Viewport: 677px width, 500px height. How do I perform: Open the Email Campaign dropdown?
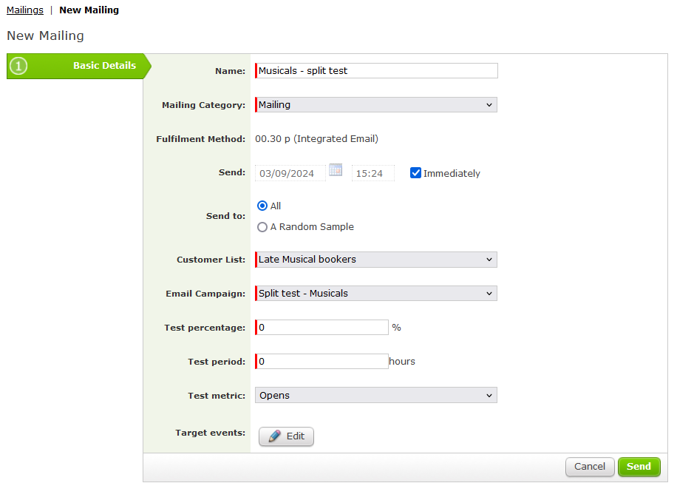pyautogui.click(x=376, y=294)
